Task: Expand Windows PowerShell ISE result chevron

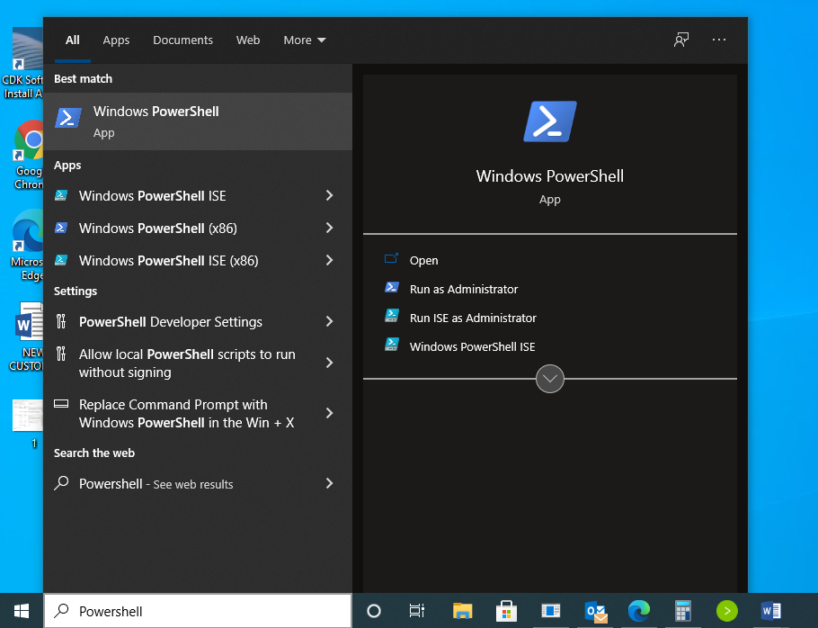Action: tap(329, 196)
